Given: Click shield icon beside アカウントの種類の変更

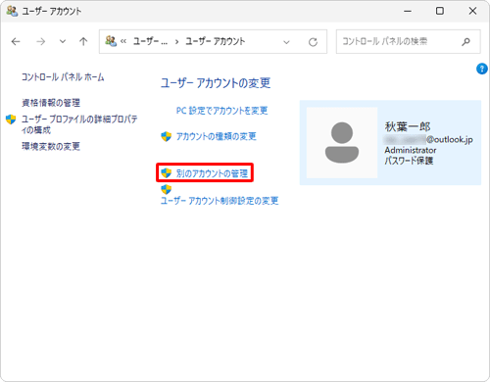Looking at the screenshot, I should [x=166, y=136].
